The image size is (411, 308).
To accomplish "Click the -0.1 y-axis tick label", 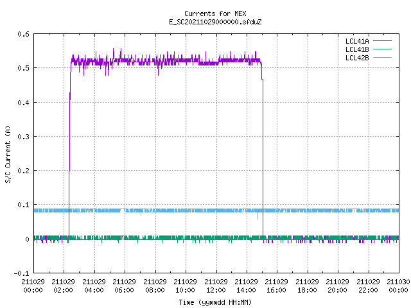I will (21, 273).
